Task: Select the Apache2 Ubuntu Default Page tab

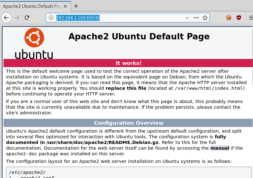Action: tap(35, 6)
